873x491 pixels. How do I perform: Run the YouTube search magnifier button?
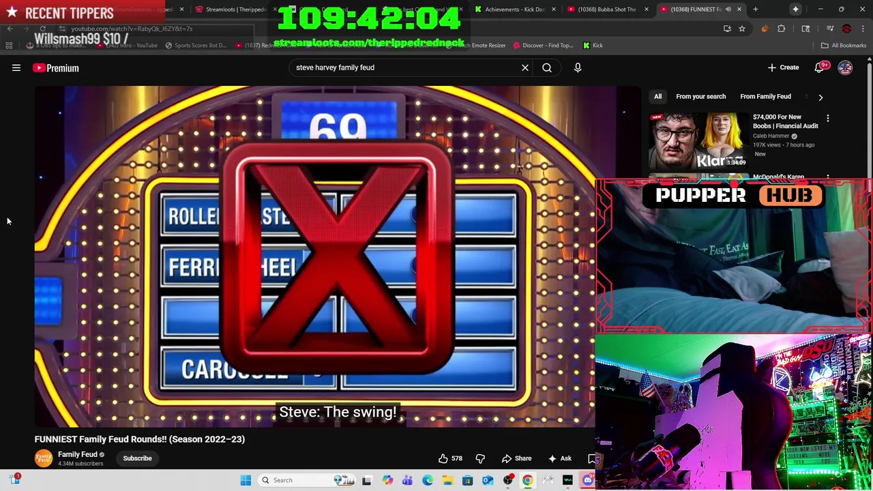547,68
